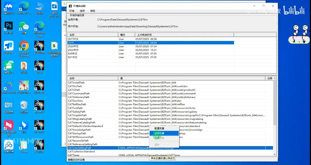Launch the CATIA 2020中文 shortcut
This screenshot has width=311, height=165.
[39, 48]
